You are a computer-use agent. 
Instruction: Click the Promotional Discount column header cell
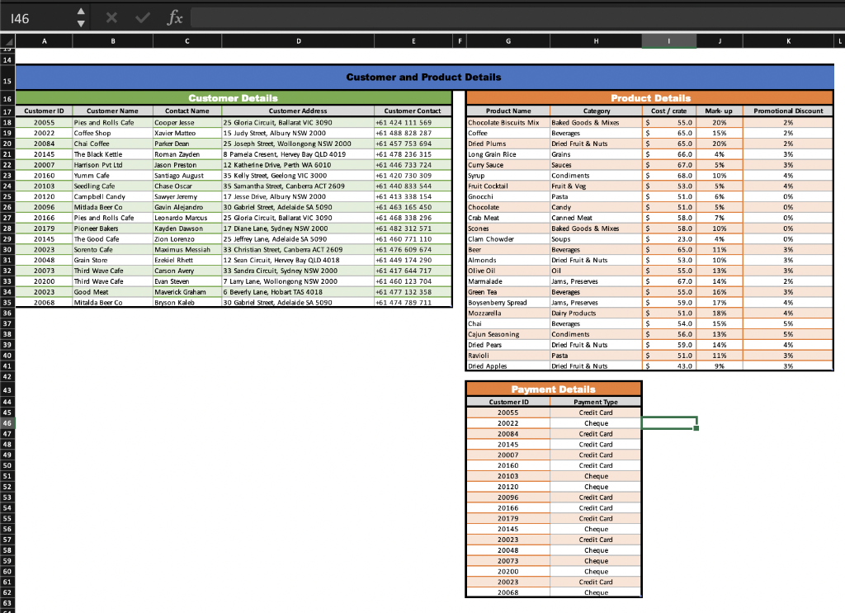click(786, 110)
